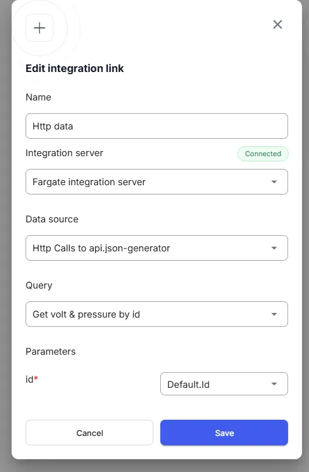Click the caret icon in Data source field

(x=274, y=248)
